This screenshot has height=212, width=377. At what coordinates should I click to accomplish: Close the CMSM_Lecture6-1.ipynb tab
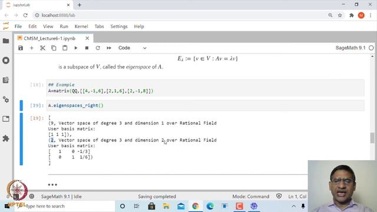click(x=87, y=38)
